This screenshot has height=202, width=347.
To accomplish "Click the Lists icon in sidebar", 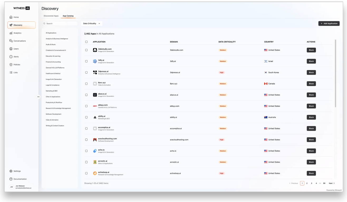I will pyautogui.click(x=11, y=72).
